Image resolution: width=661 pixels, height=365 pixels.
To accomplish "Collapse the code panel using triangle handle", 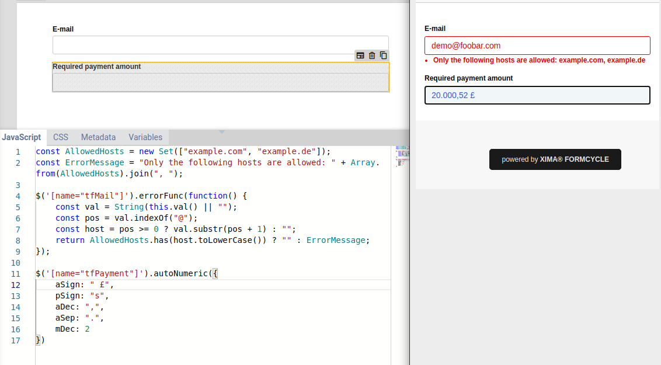I will click(221, 131).
